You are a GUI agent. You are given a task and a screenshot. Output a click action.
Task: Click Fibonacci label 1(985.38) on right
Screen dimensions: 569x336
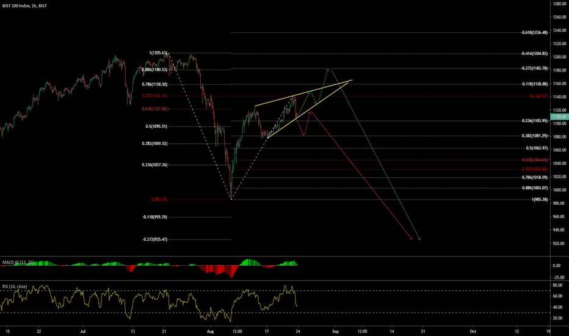click(540, 199)
